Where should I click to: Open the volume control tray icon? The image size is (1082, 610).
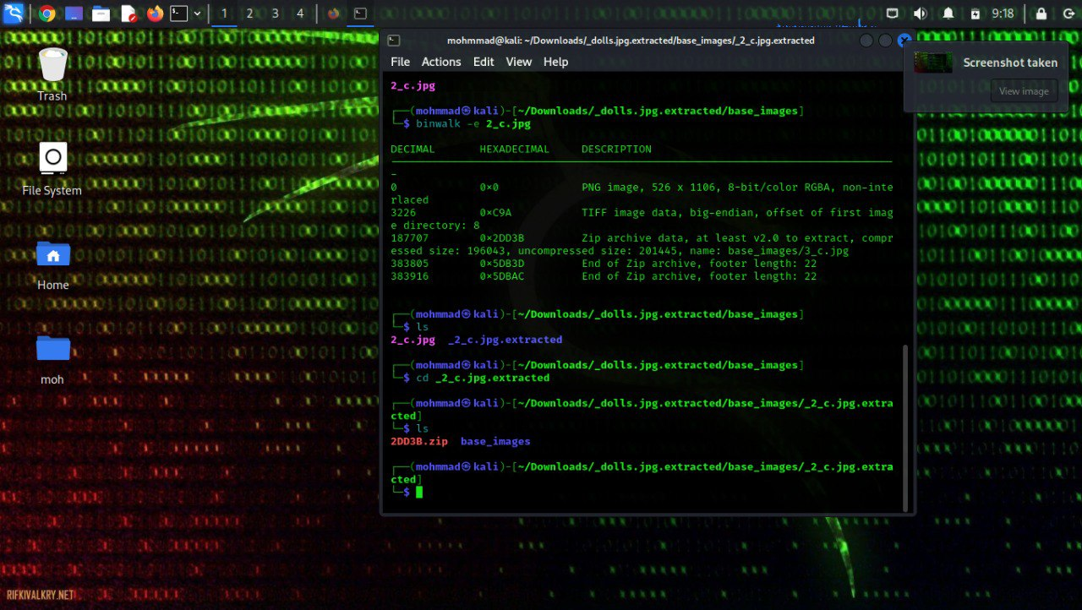pyautogui.click(x=921, y=14)
